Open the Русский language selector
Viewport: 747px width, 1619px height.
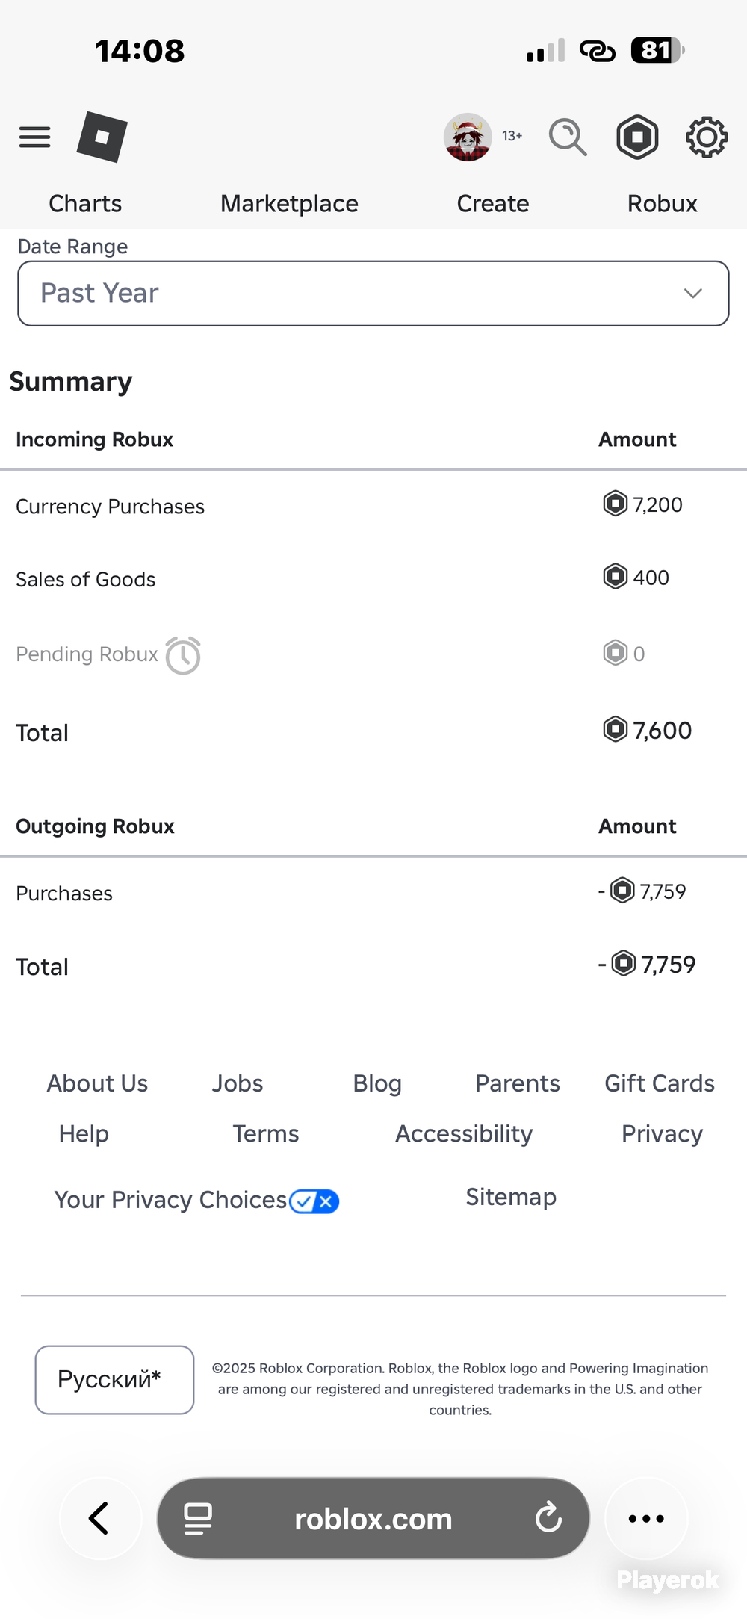point(114,1379)
